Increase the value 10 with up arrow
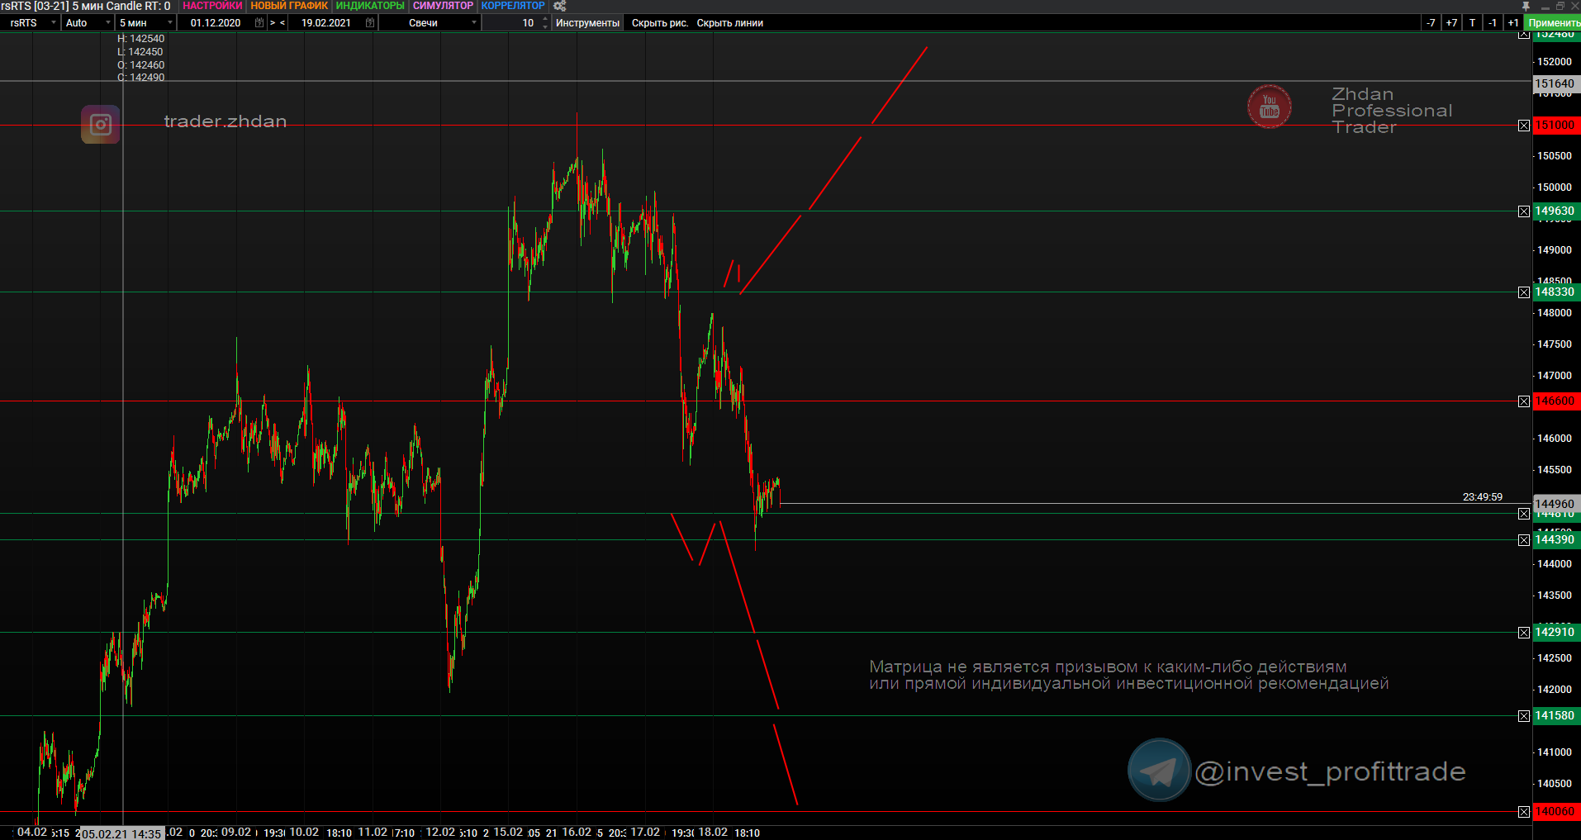This screenshot has height=840, width=1581. tap(545, 19)
